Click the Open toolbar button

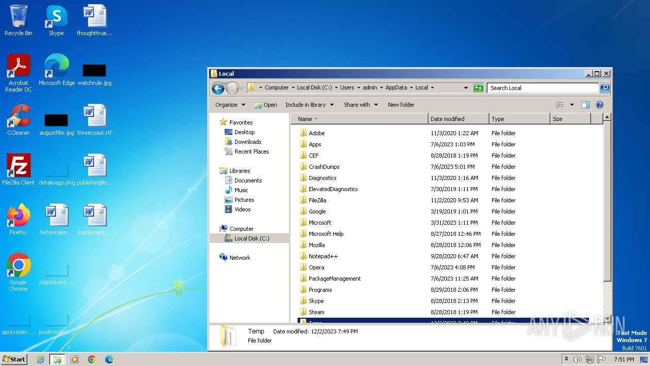(x=266, y=105)
